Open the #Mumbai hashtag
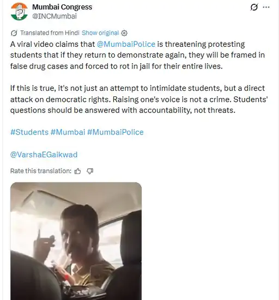 pos(68,132)
